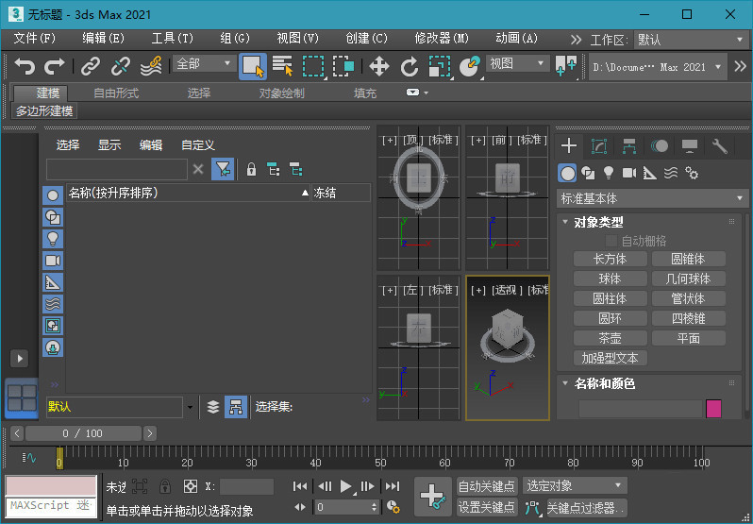Play the animation
The image size is (753, 524).
tap(345, 486)
